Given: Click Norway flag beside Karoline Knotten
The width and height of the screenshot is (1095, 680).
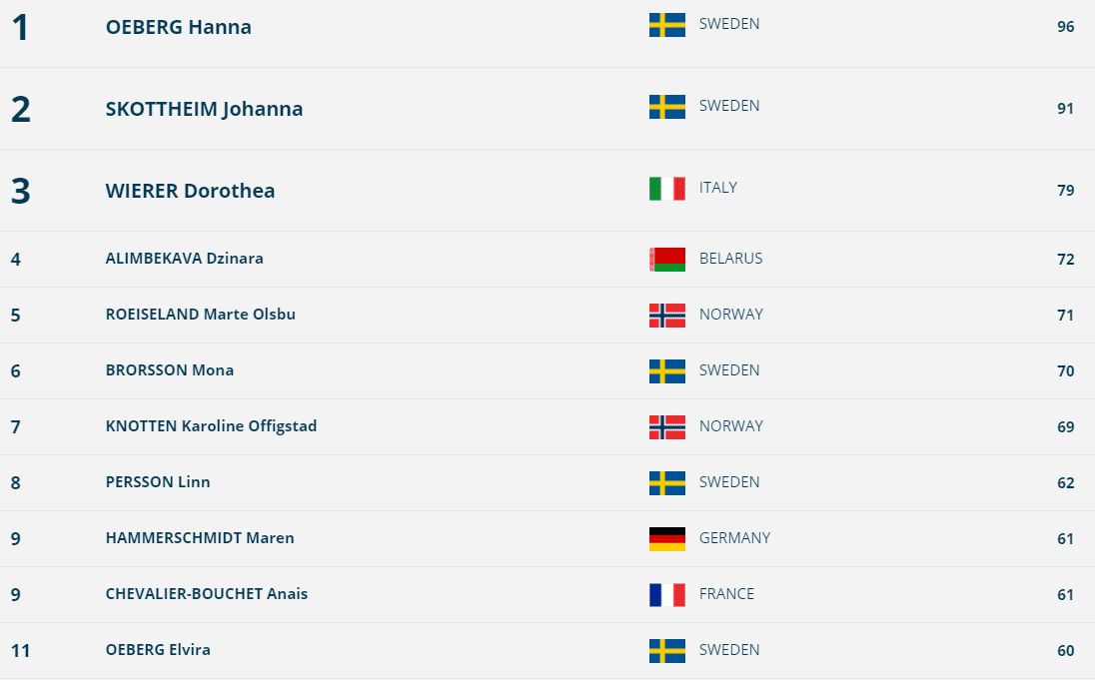Looking at the screenshot, I should coord(666,427).
